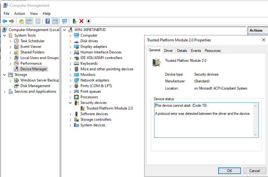Close the TPM 2.0 Properties dialog
The image size is (268, 177).
pyautogui.click(x=263, y=40)
